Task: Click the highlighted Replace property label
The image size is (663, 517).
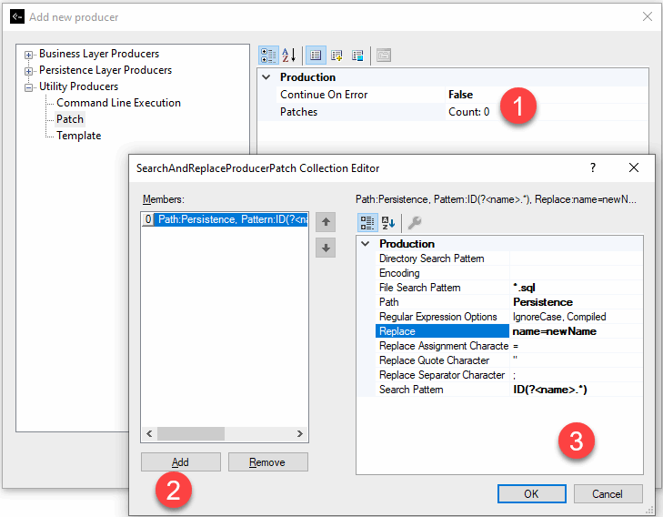Action: pos(442,331)
